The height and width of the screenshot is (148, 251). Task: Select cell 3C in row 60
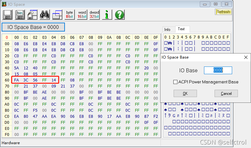26,80
